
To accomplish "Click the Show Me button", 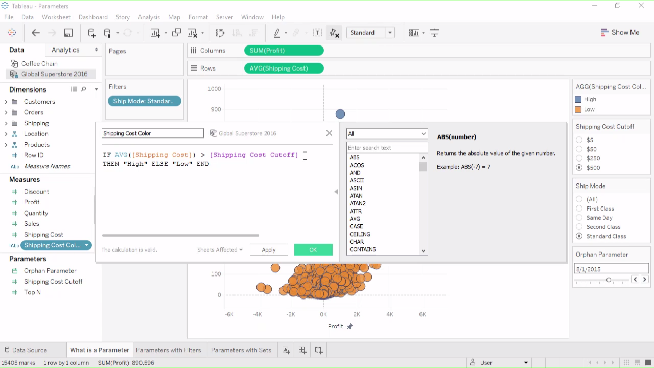I will (620, 32).
